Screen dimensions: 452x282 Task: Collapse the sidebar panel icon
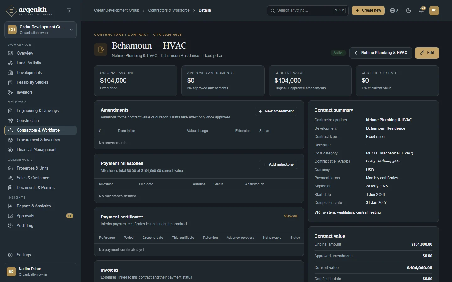coord(69,11)
